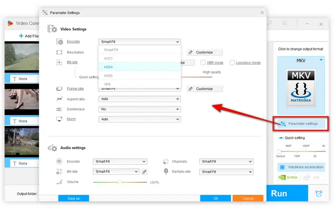The width and height of the screenshot is (334, 209).
Task: Open the Deinterlace No dropdown
Action: pyautogui.click(x=139, y=109)
